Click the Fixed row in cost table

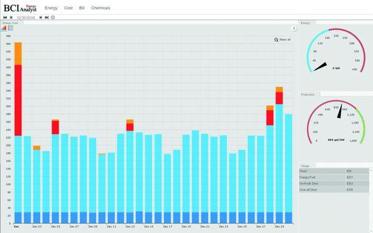(x=334, y=171)
